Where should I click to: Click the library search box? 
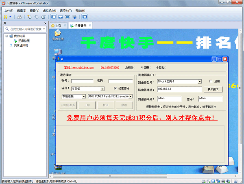25,29
